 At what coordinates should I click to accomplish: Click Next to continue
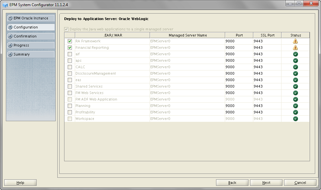point(266,183)
